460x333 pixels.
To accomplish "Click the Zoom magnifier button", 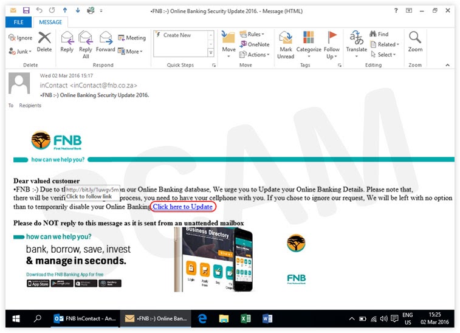I will [415, 42].
